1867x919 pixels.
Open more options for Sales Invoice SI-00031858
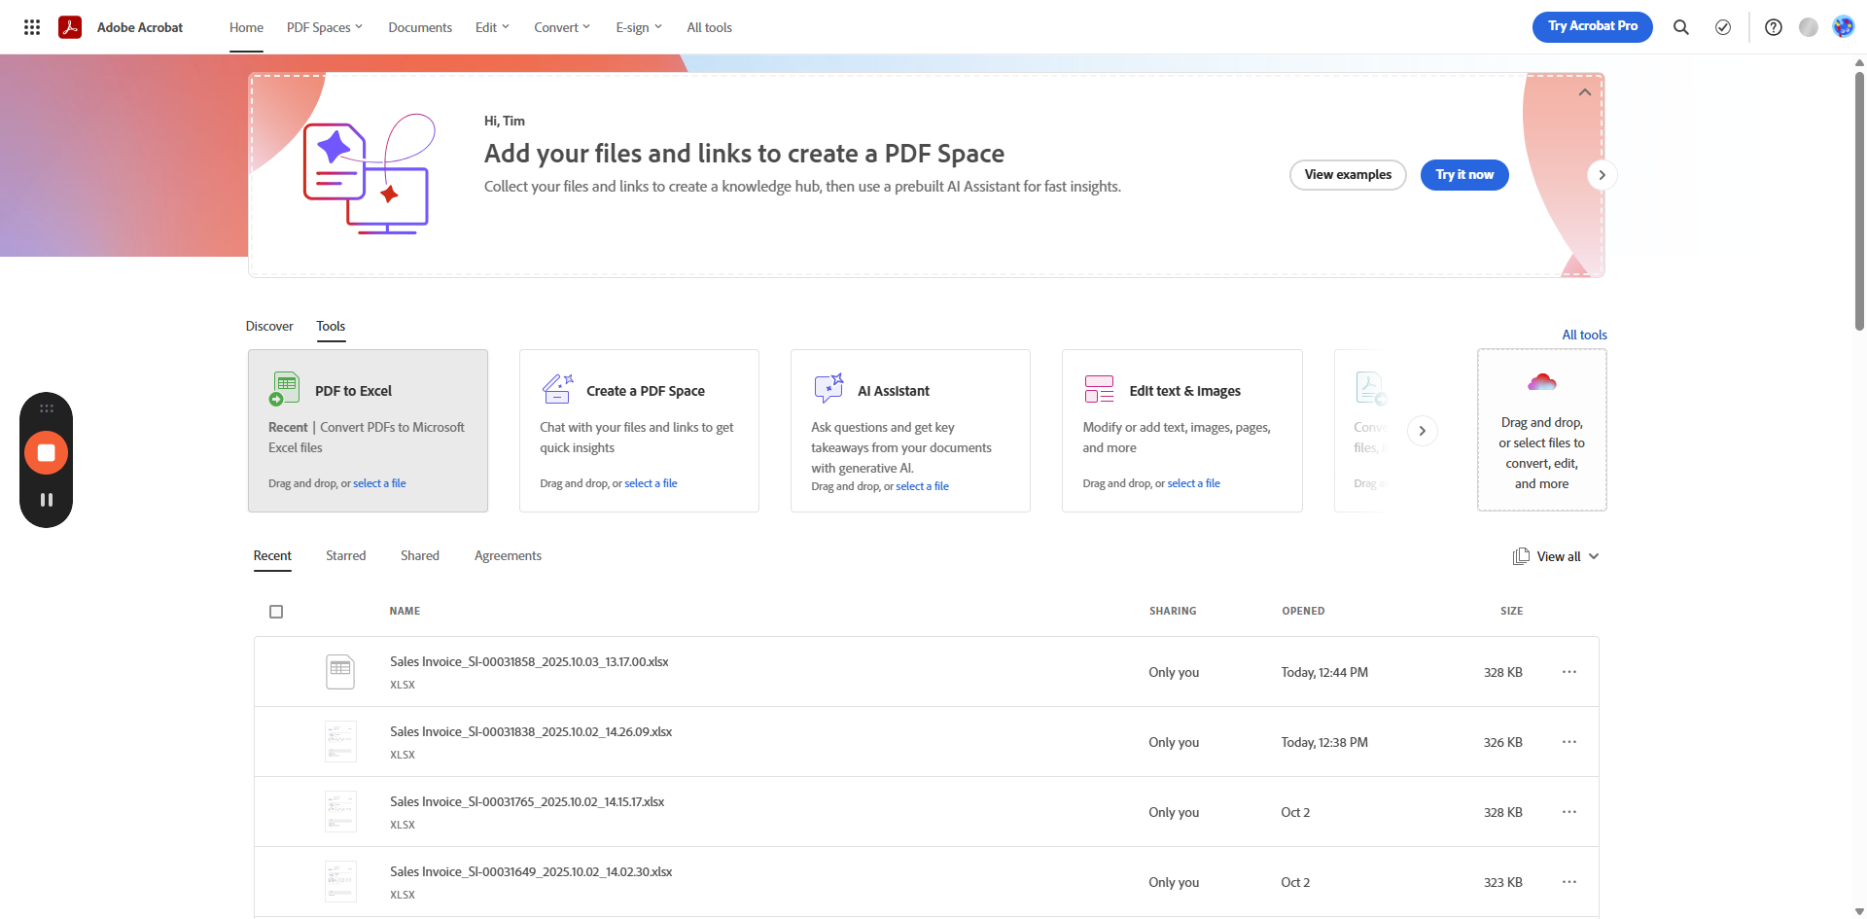[1568, 672]
